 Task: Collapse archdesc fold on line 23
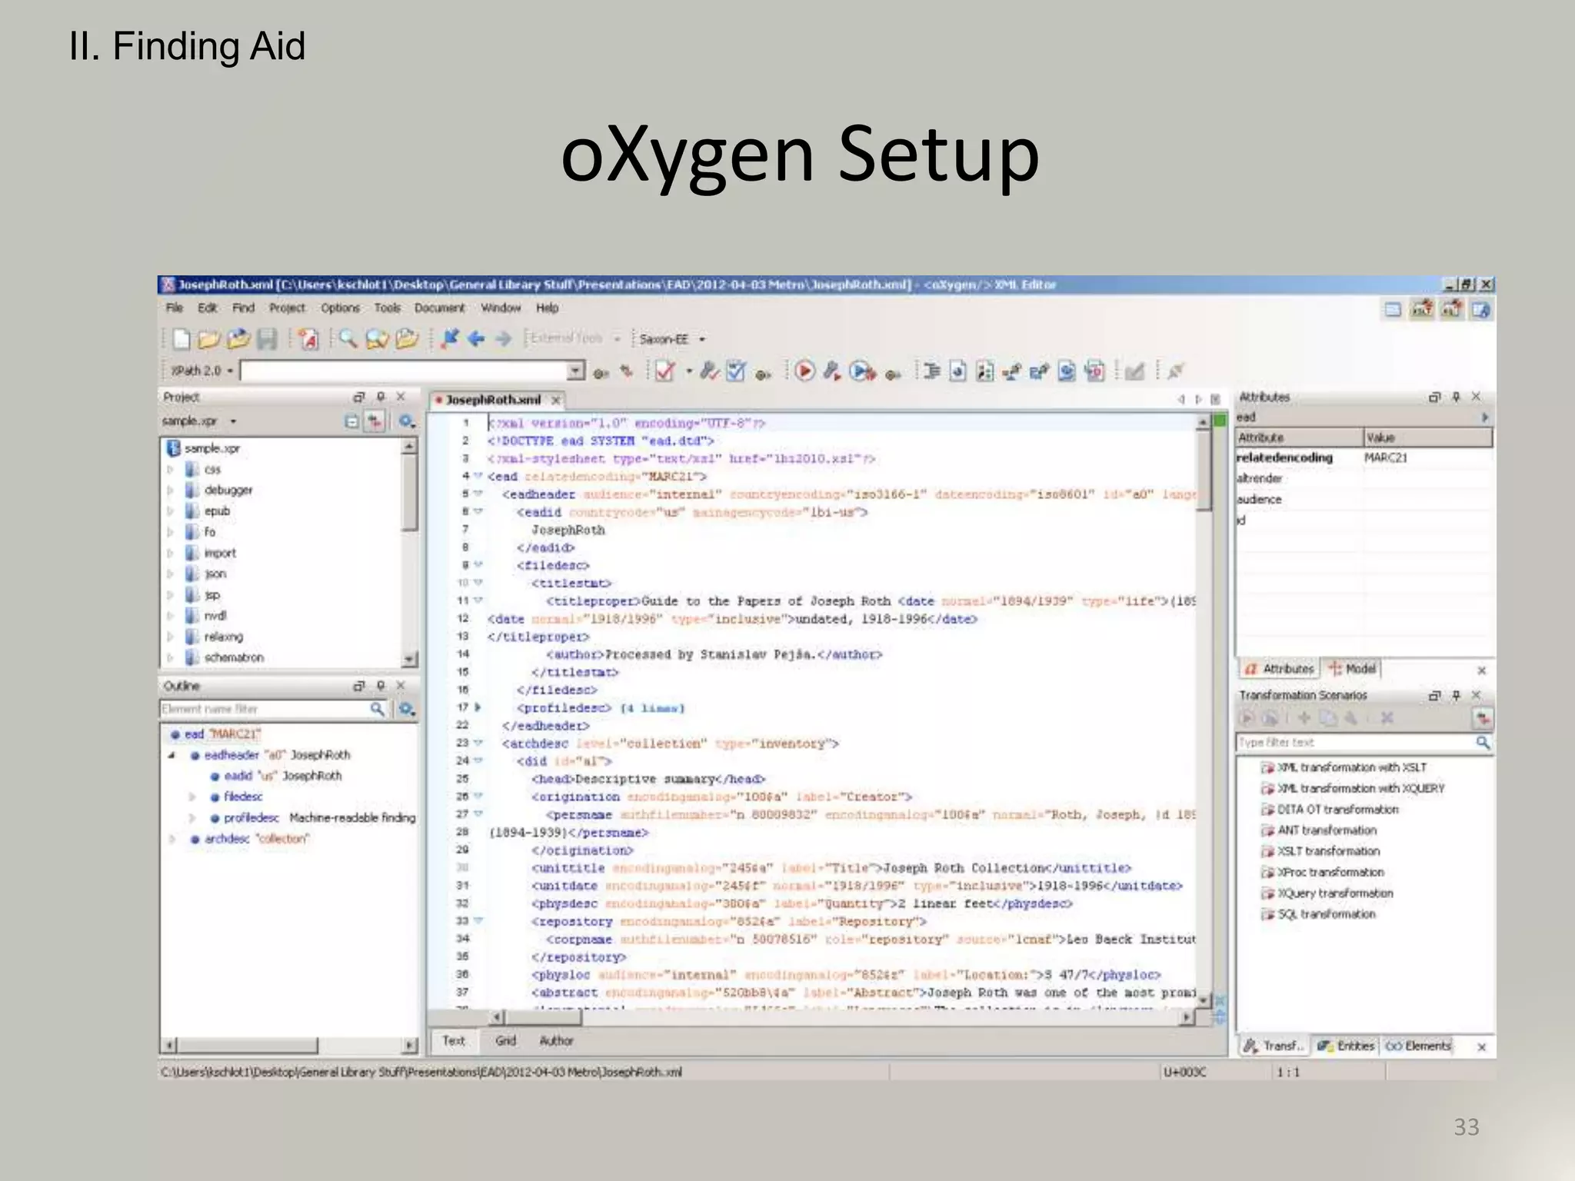478,743
